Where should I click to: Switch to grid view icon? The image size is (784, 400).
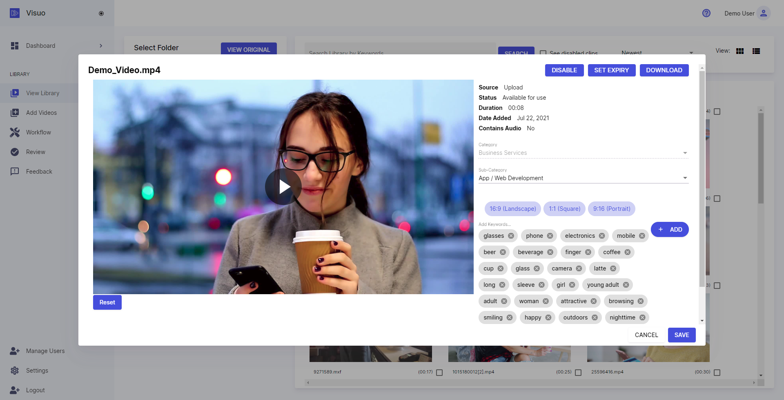[740, 51]
